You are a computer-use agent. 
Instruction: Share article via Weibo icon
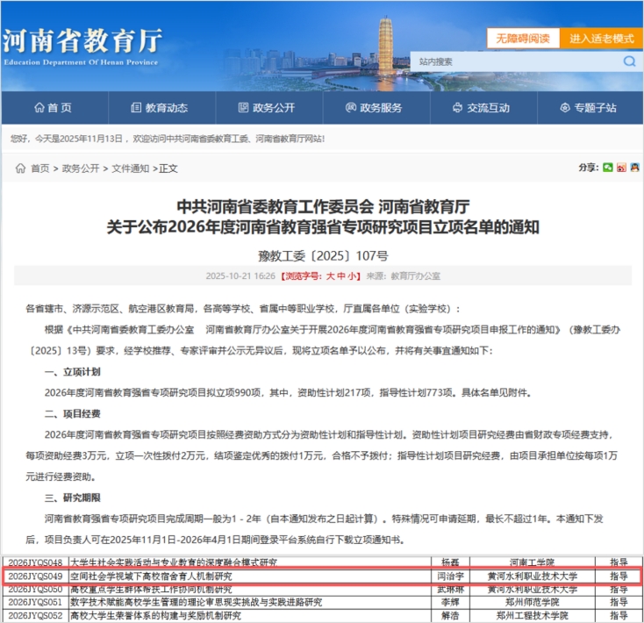point(621,168)
